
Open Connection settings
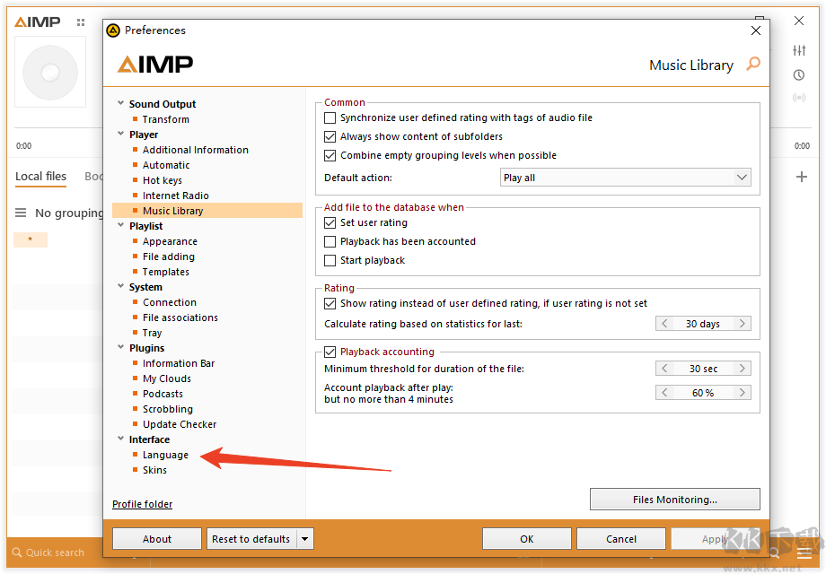tap(169, 302)
